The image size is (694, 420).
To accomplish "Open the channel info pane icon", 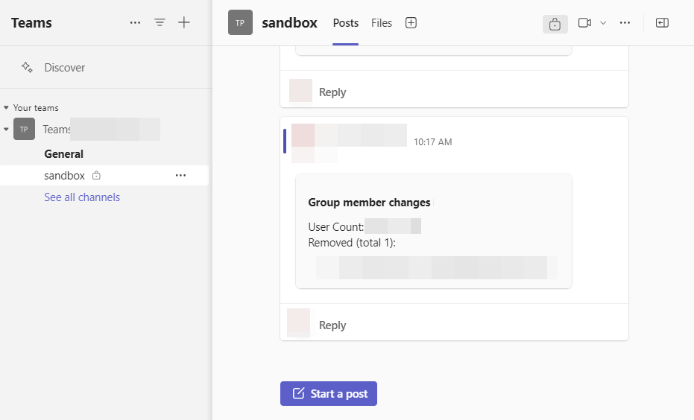I will point(662,22).
